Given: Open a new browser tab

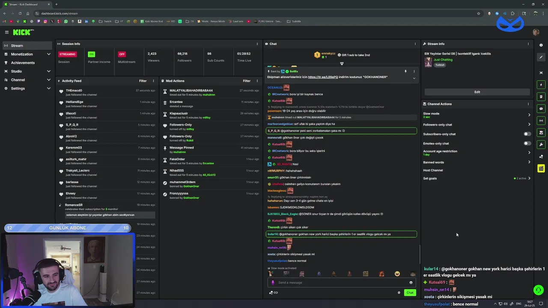Looking at the screenshot, I should [x=56, y=4].
